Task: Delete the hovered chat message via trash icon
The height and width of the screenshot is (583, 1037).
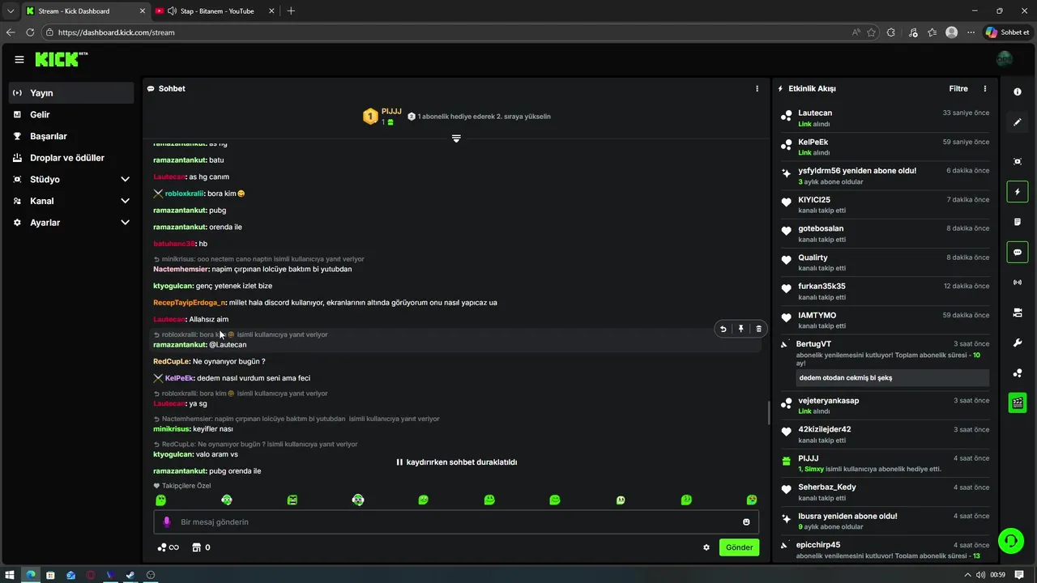Action: coord(758,329)
